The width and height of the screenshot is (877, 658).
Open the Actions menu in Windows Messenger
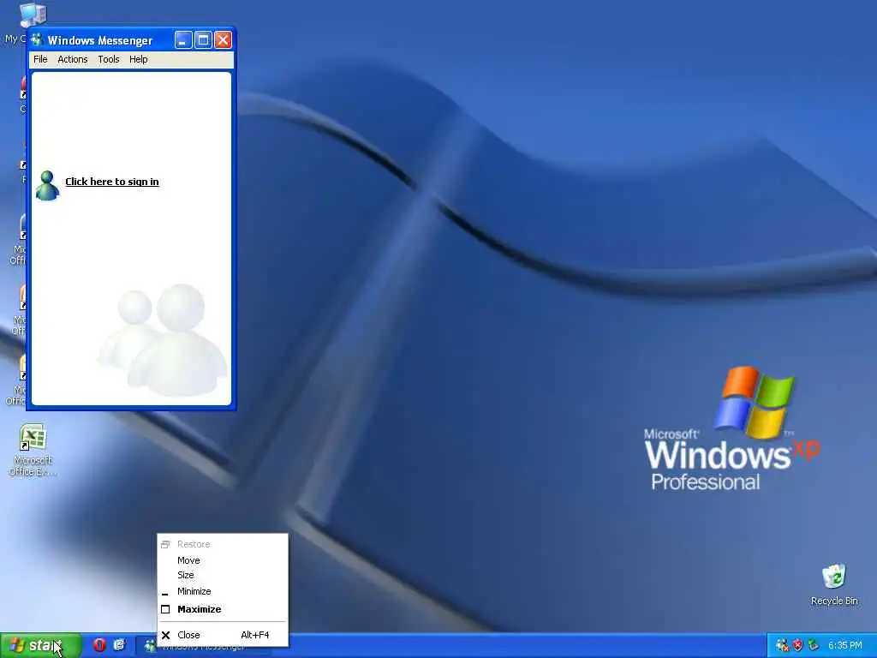(73, 59)
